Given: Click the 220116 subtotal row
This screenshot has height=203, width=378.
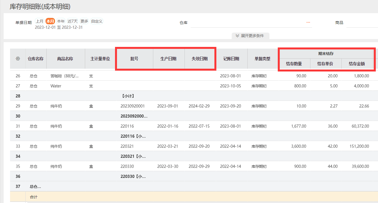Looking at the screenshot, I should 133,136.
